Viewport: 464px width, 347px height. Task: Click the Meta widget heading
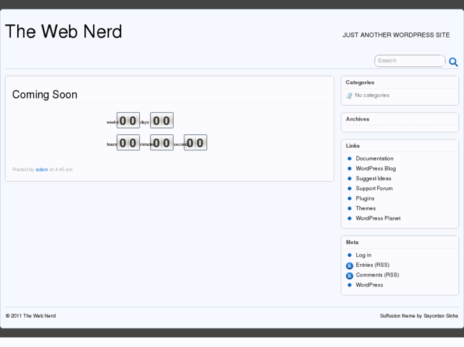pos(352,243)
